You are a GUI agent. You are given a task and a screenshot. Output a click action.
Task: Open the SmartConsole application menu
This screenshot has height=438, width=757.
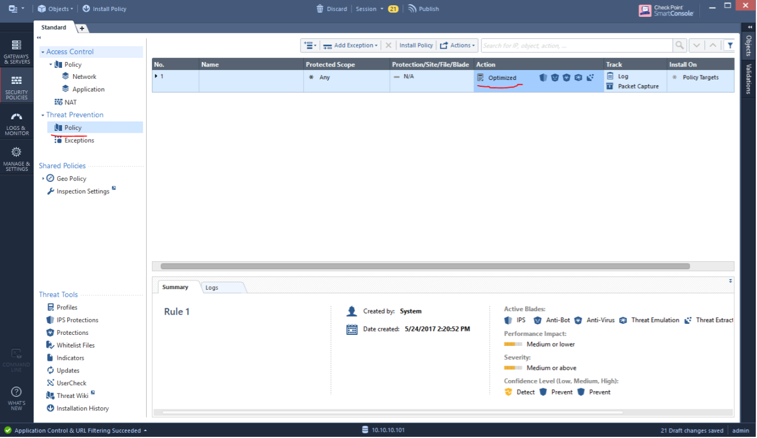coord(16,9)
